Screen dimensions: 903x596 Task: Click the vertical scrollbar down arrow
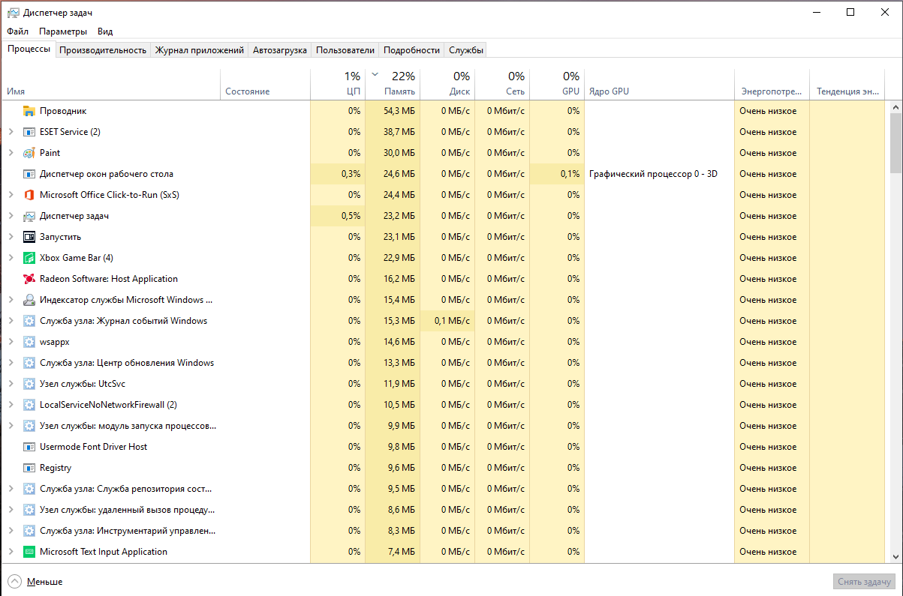[x=895, y=557]
